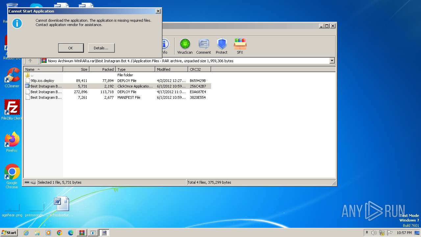
Task: Switch to WinRAR taskbar button
Action: click(x=82, y=233)
